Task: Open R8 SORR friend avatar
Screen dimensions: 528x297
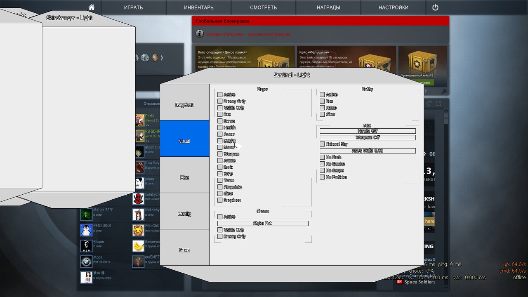Action: click(x=140, y=136)
